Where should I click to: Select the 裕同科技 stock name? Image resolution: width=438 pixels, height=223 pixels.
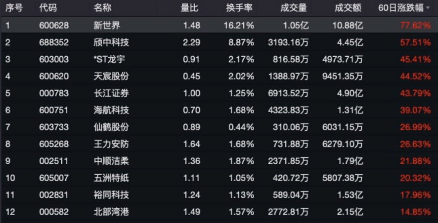pyautogui.click(x=111, y=195)
